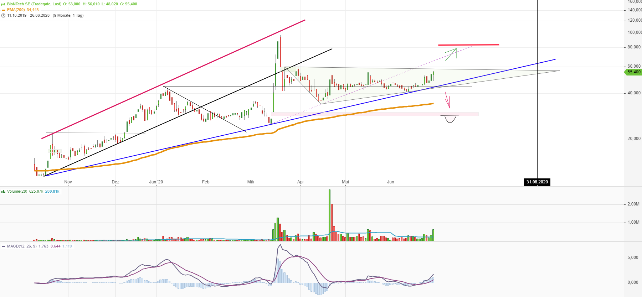Open the Volume(28) indicator label

click(x=17, y=192)
